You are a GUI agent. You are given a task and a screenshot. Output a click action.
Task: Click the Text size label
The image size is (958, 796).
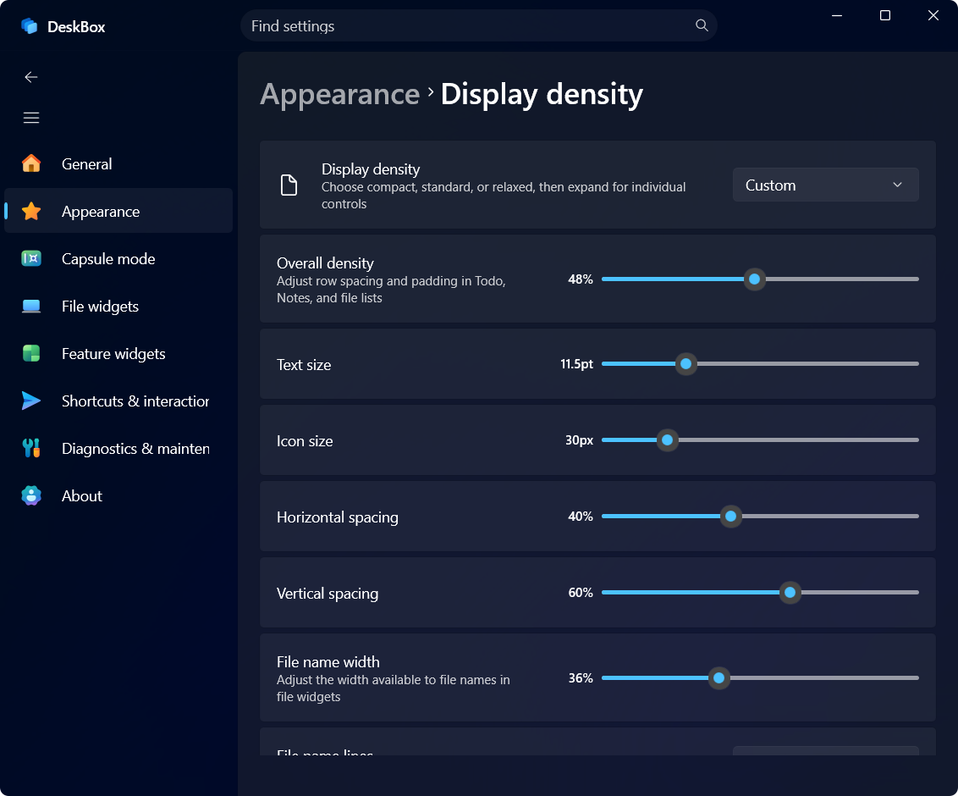click(x=304, y=364)
